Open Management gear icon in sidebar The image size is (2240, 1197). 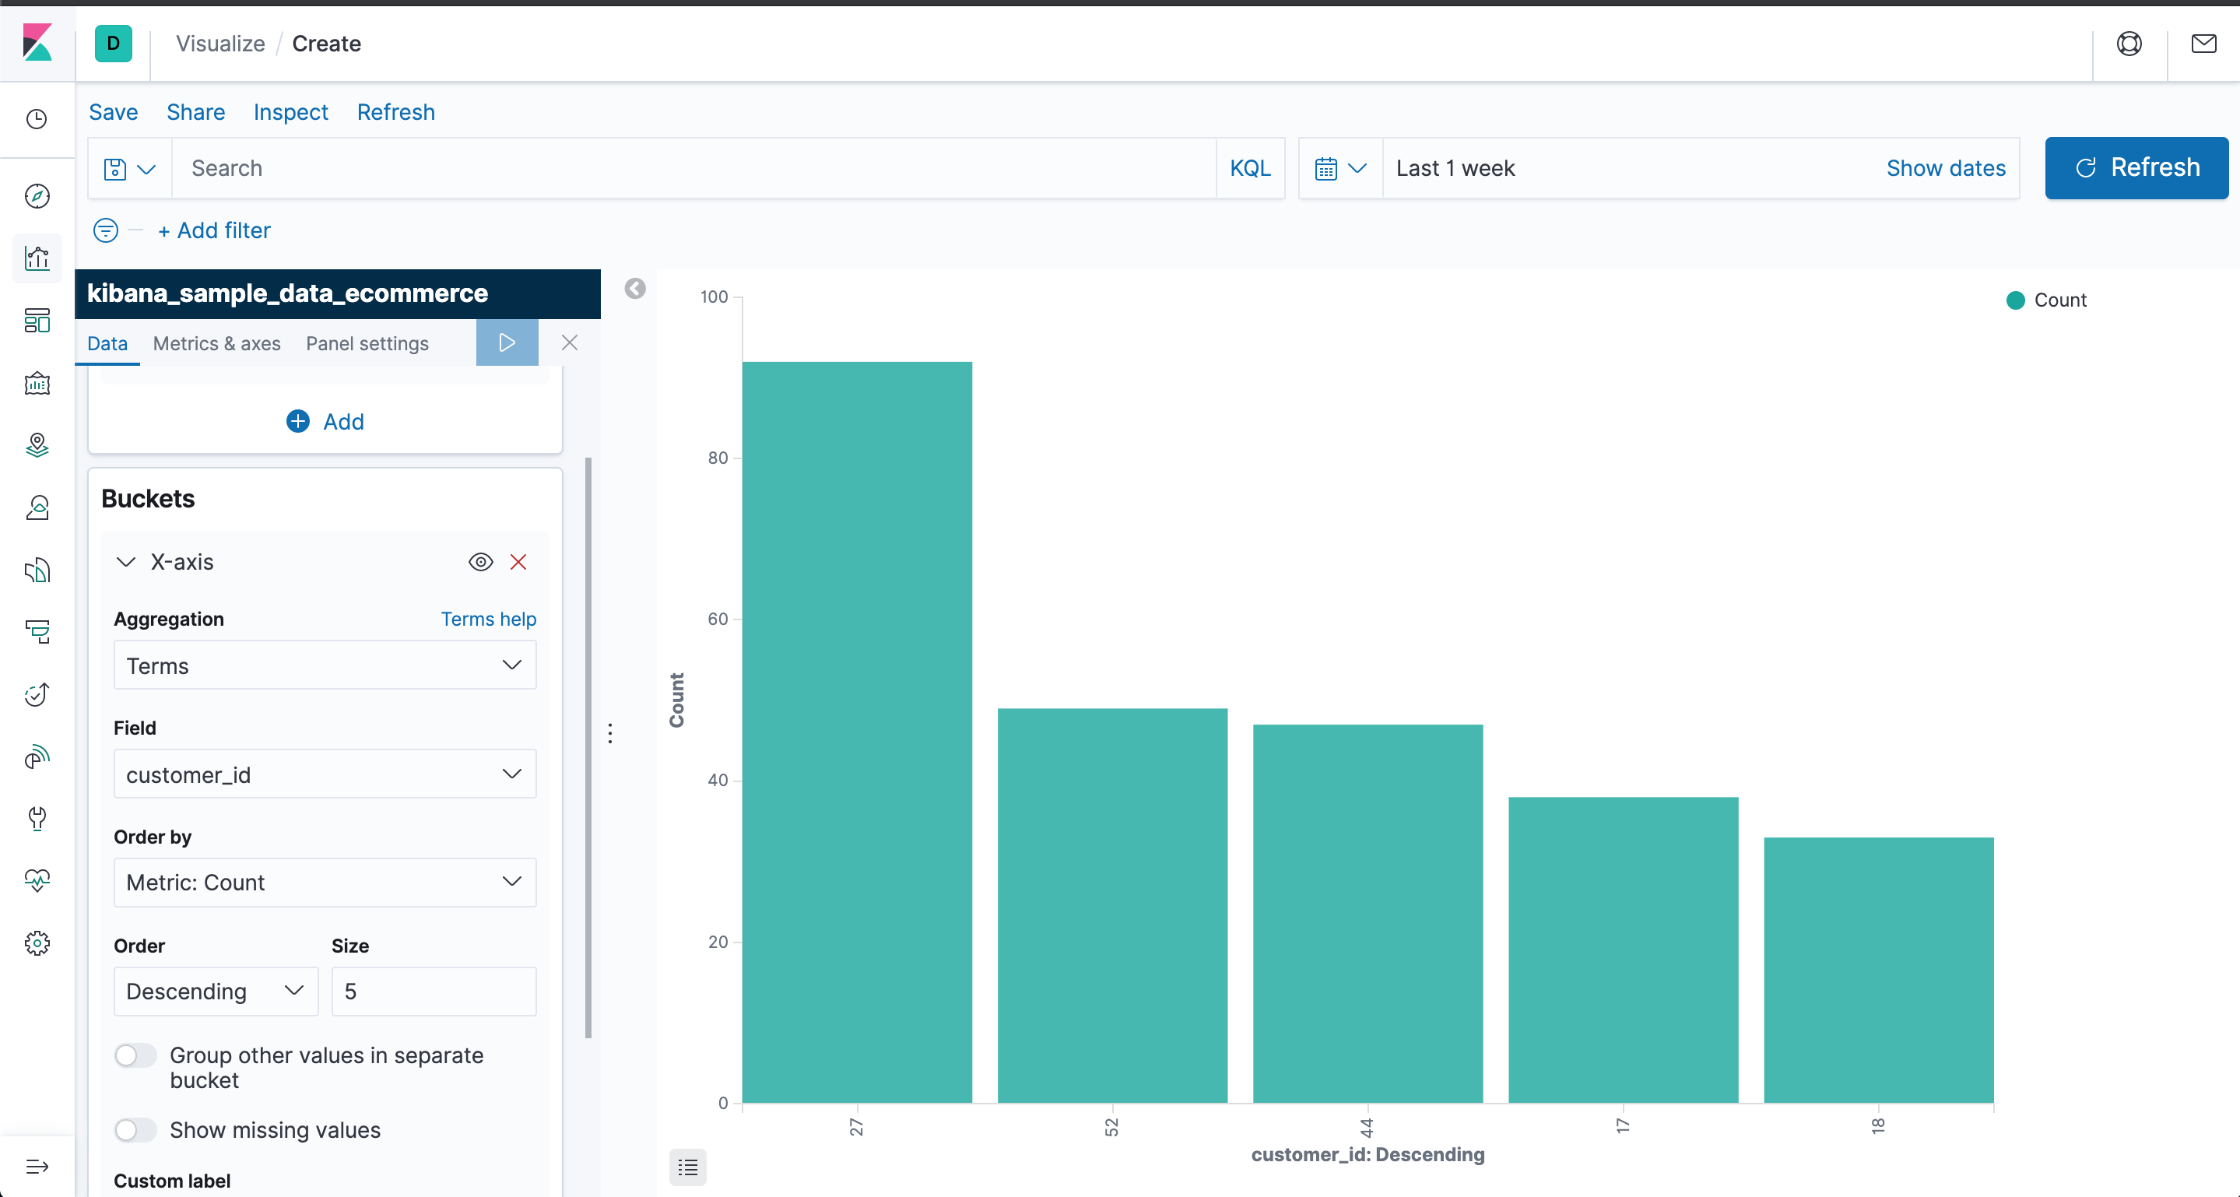coord(37,943)
